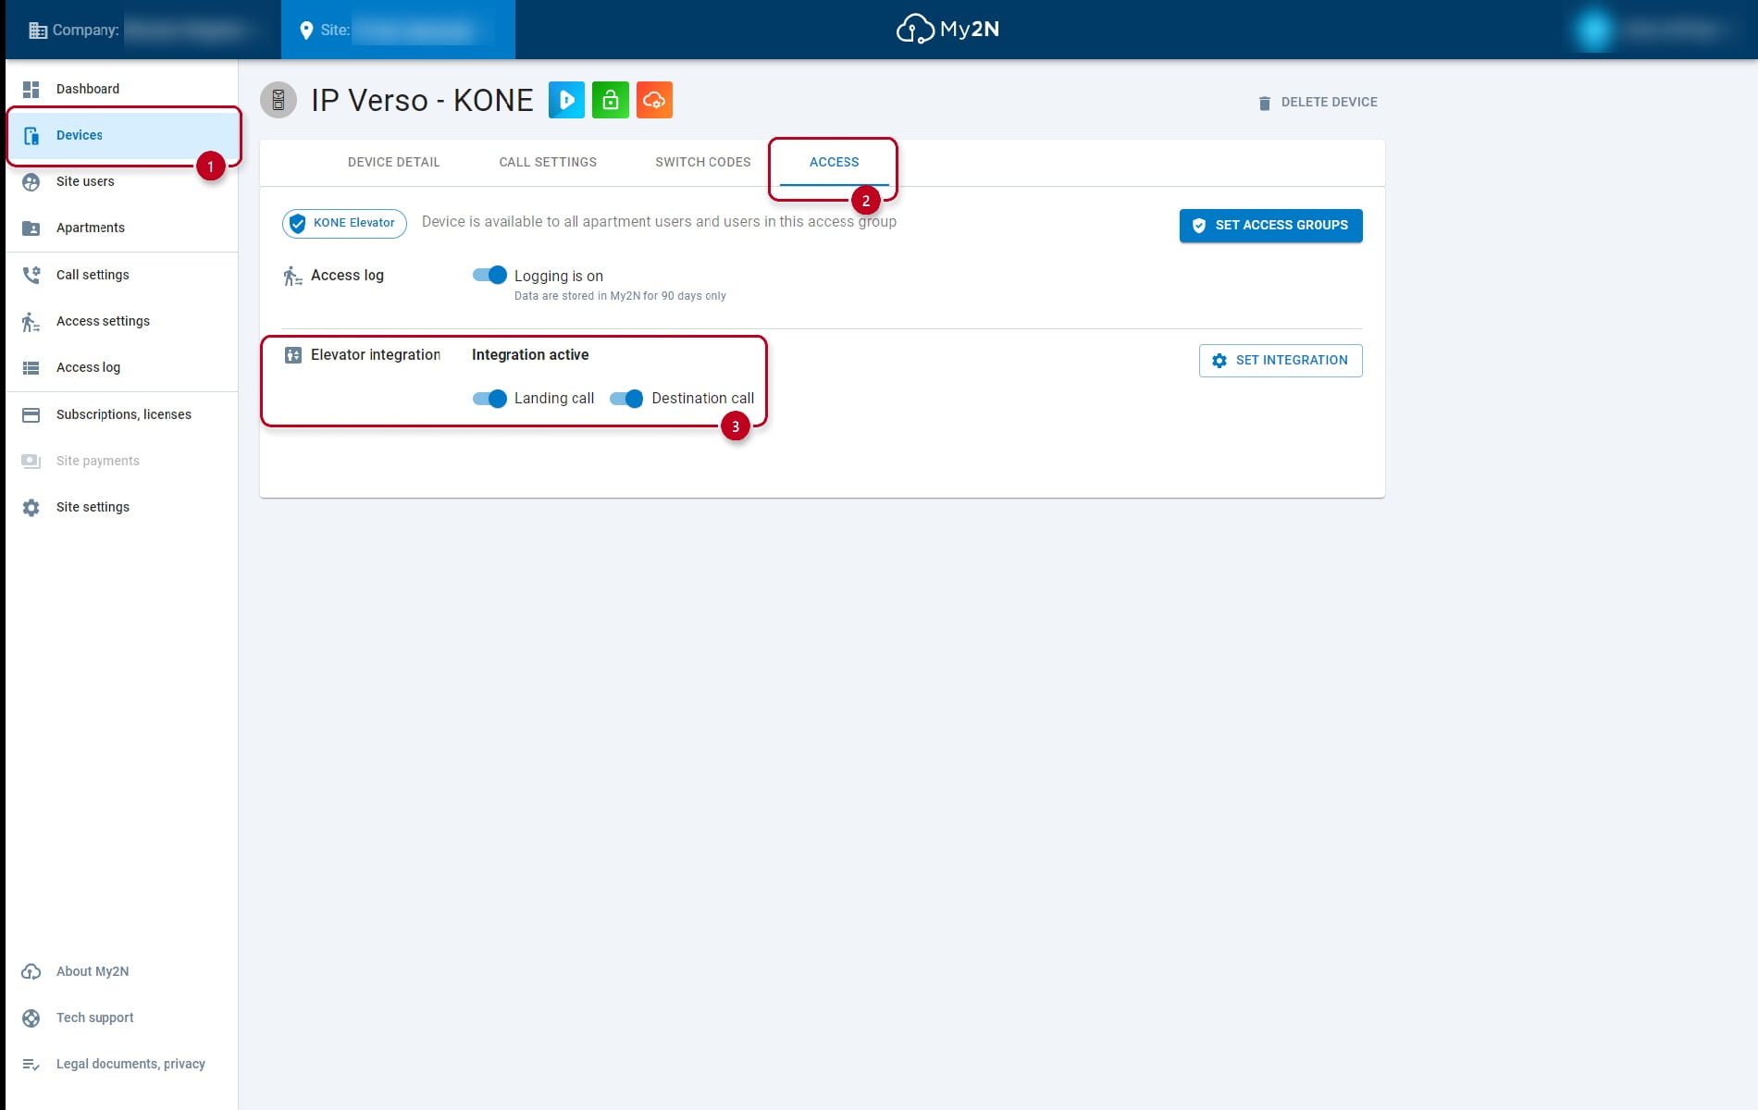Click the Set Integration button
This screenshot has width=1758, height=1110.
[x=1281, y=361]
